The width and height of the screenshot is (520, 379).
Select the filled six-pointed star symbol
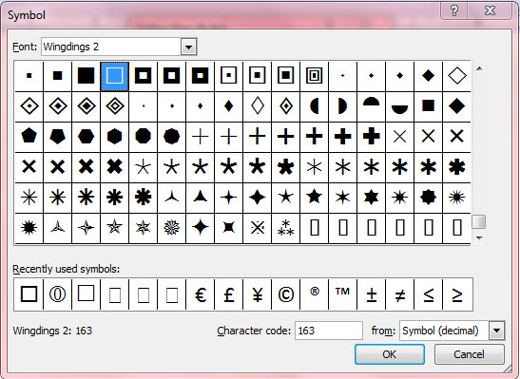coord(371,198)
